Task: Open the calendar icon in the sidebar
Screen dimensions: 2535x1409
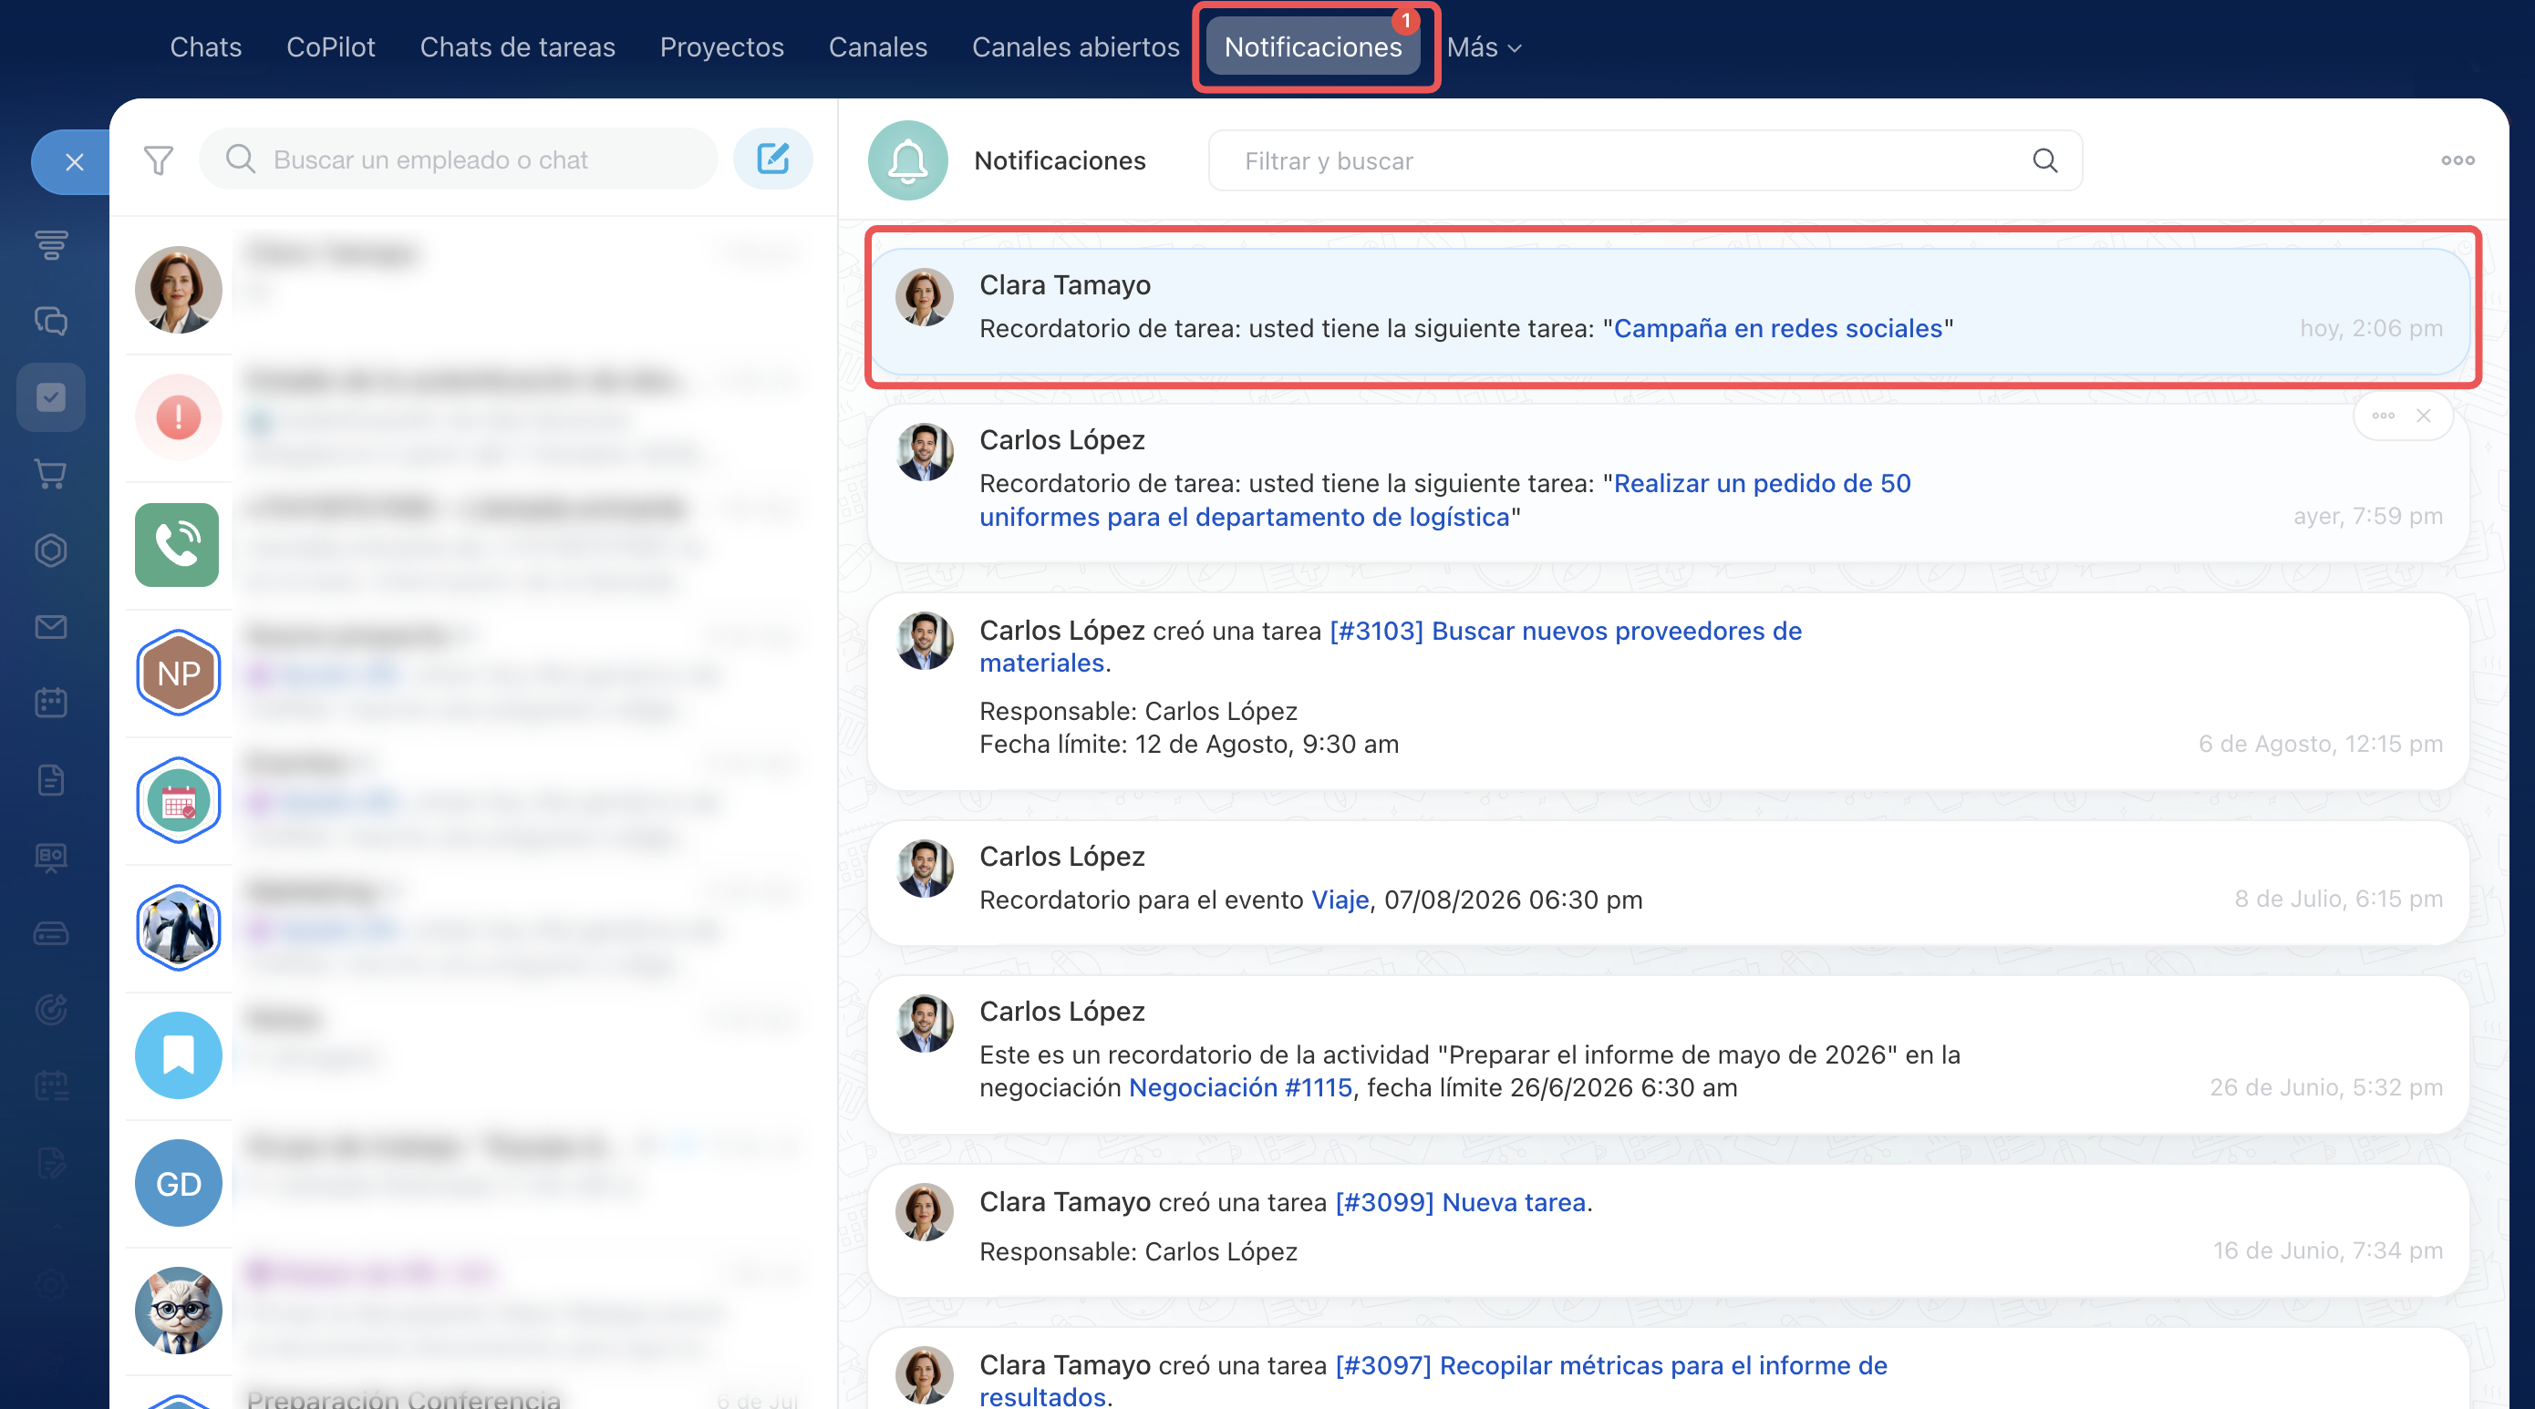Action: (x=51, y=703)
